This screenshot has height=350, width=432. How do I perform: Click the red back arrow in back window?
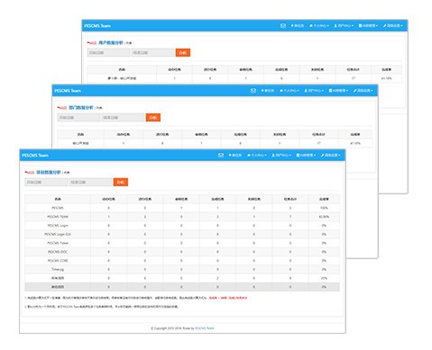pyautogui.click(x=92, y=43)
